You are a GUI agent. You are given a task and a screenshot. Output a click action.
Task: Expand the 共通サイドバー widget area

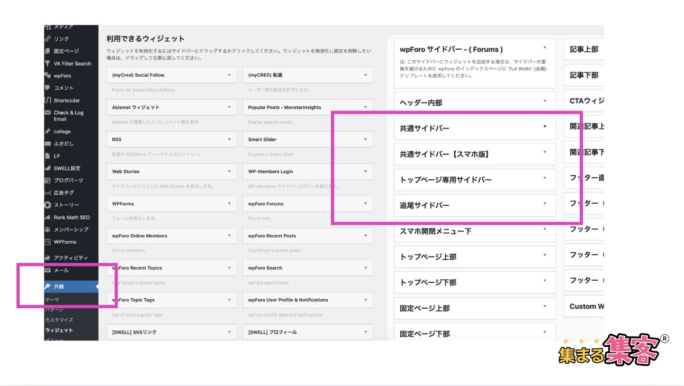pyautogui.click(x=544, y=127)
